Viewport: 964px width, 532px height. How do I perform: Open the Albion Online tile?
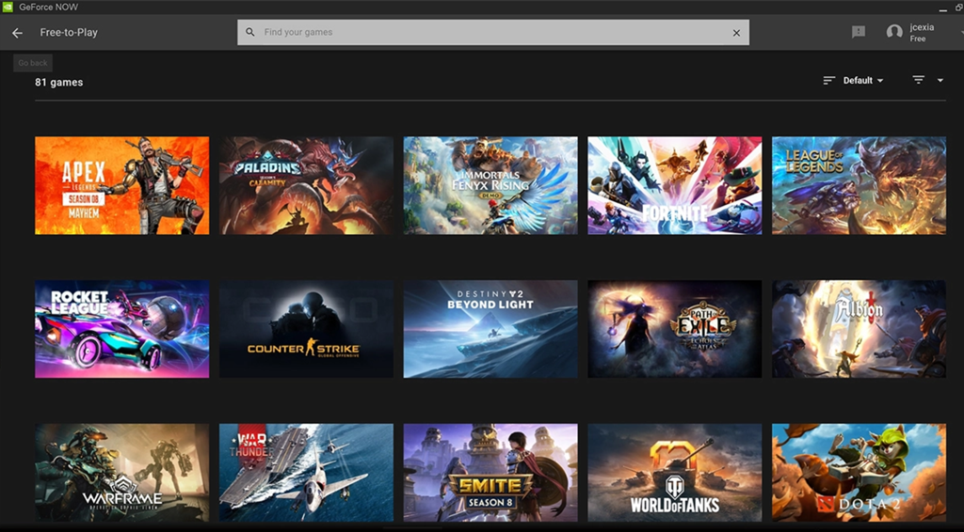click(x=859, y=329)
